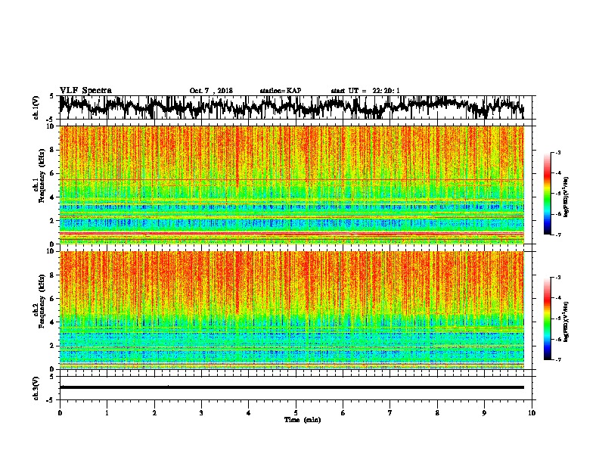The image size is (599, 463).
Task: Click time axis tick label "4"
Action: coord(249,413)
